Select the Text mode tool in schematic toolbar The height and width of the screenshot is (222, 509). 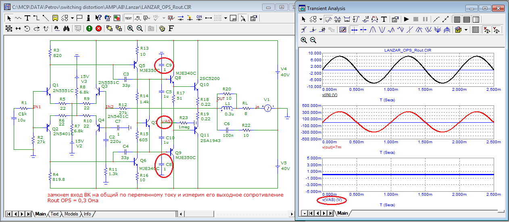27,18
